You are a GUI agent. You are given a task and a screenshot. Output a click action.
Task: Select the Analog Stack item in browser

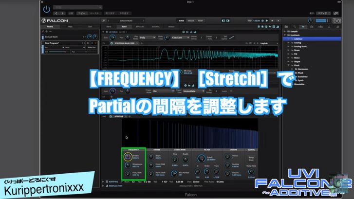(300, 47)
